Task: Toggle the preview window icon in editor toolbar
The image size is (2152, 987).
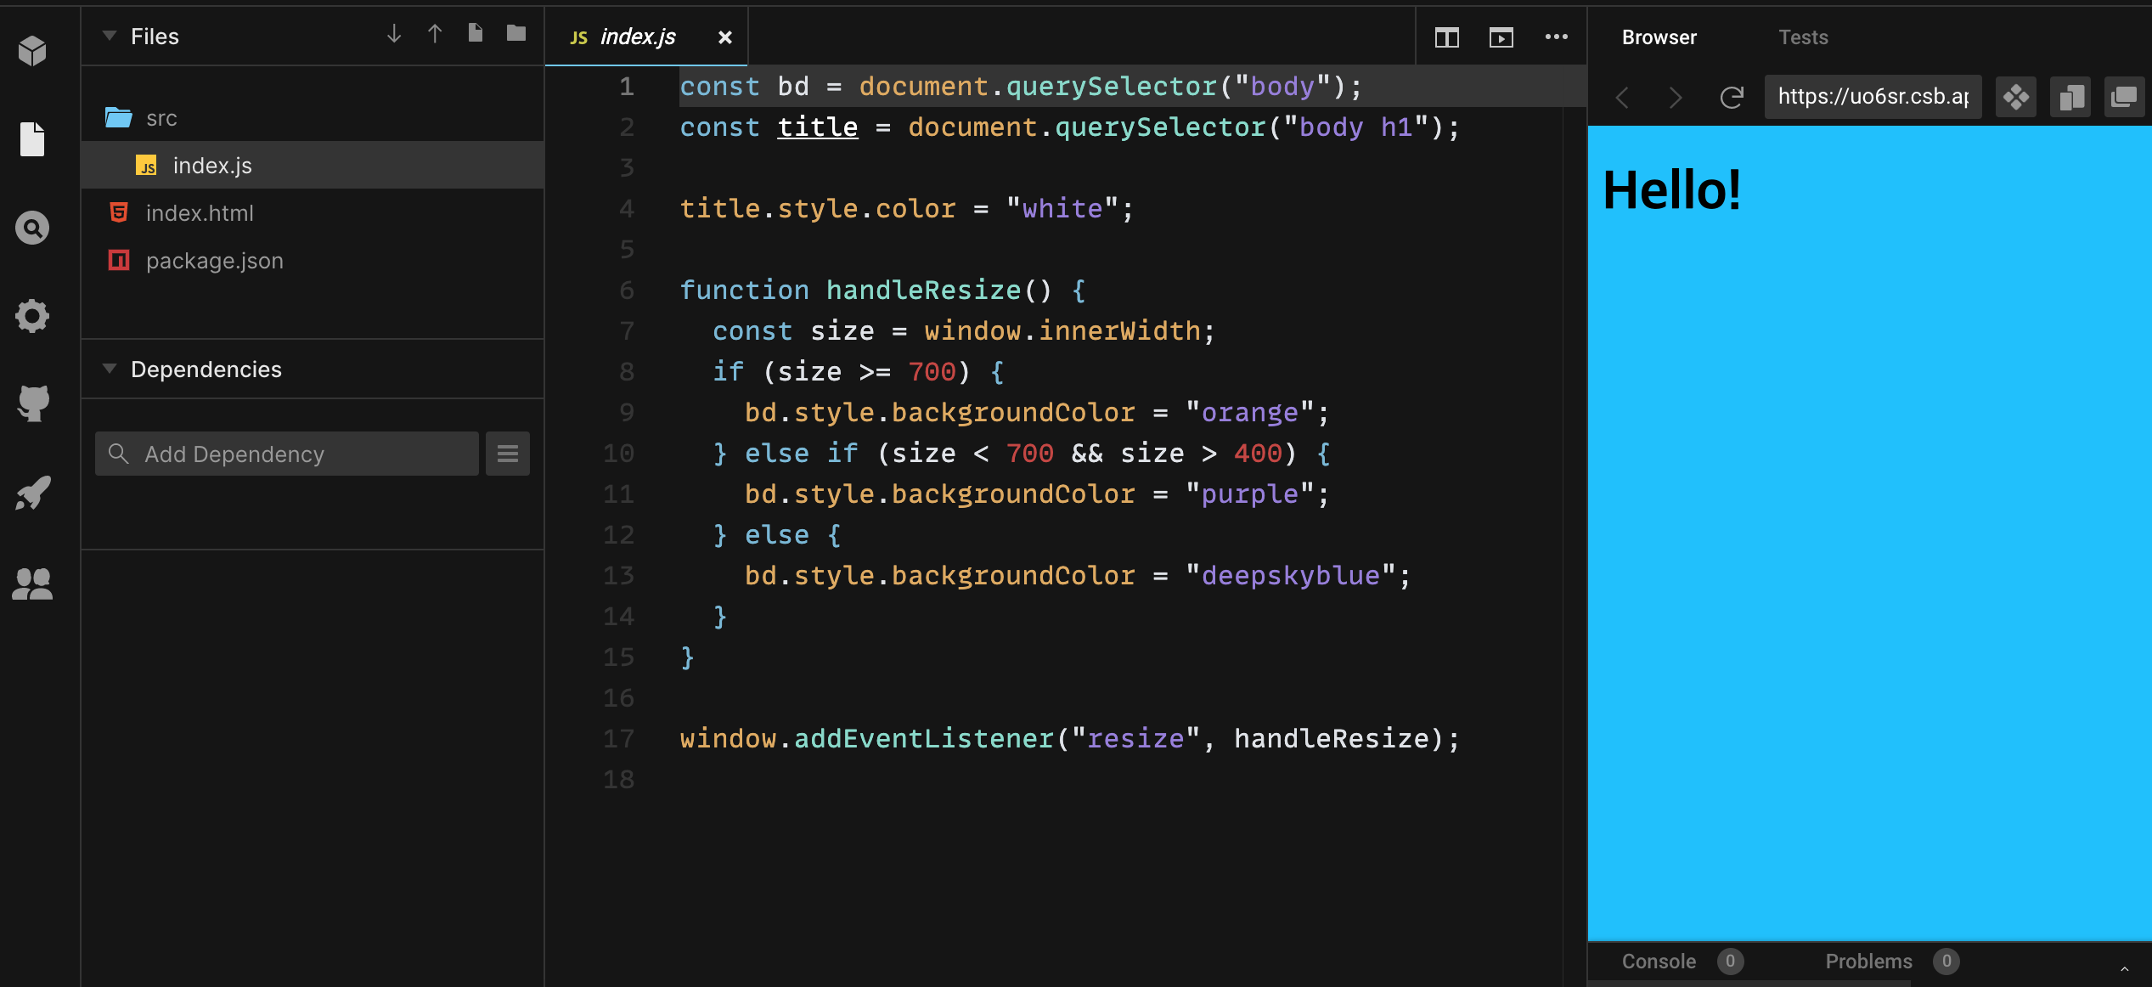Action: click(x=1501, y=37)
